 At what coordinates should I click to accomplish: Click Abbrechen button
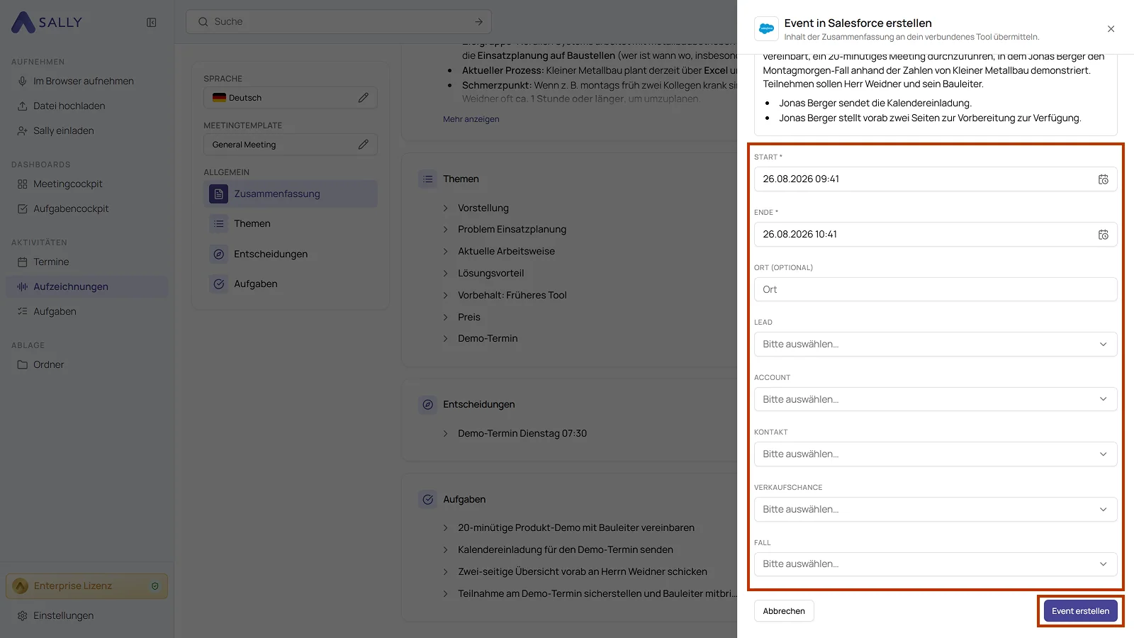(784, 611)
